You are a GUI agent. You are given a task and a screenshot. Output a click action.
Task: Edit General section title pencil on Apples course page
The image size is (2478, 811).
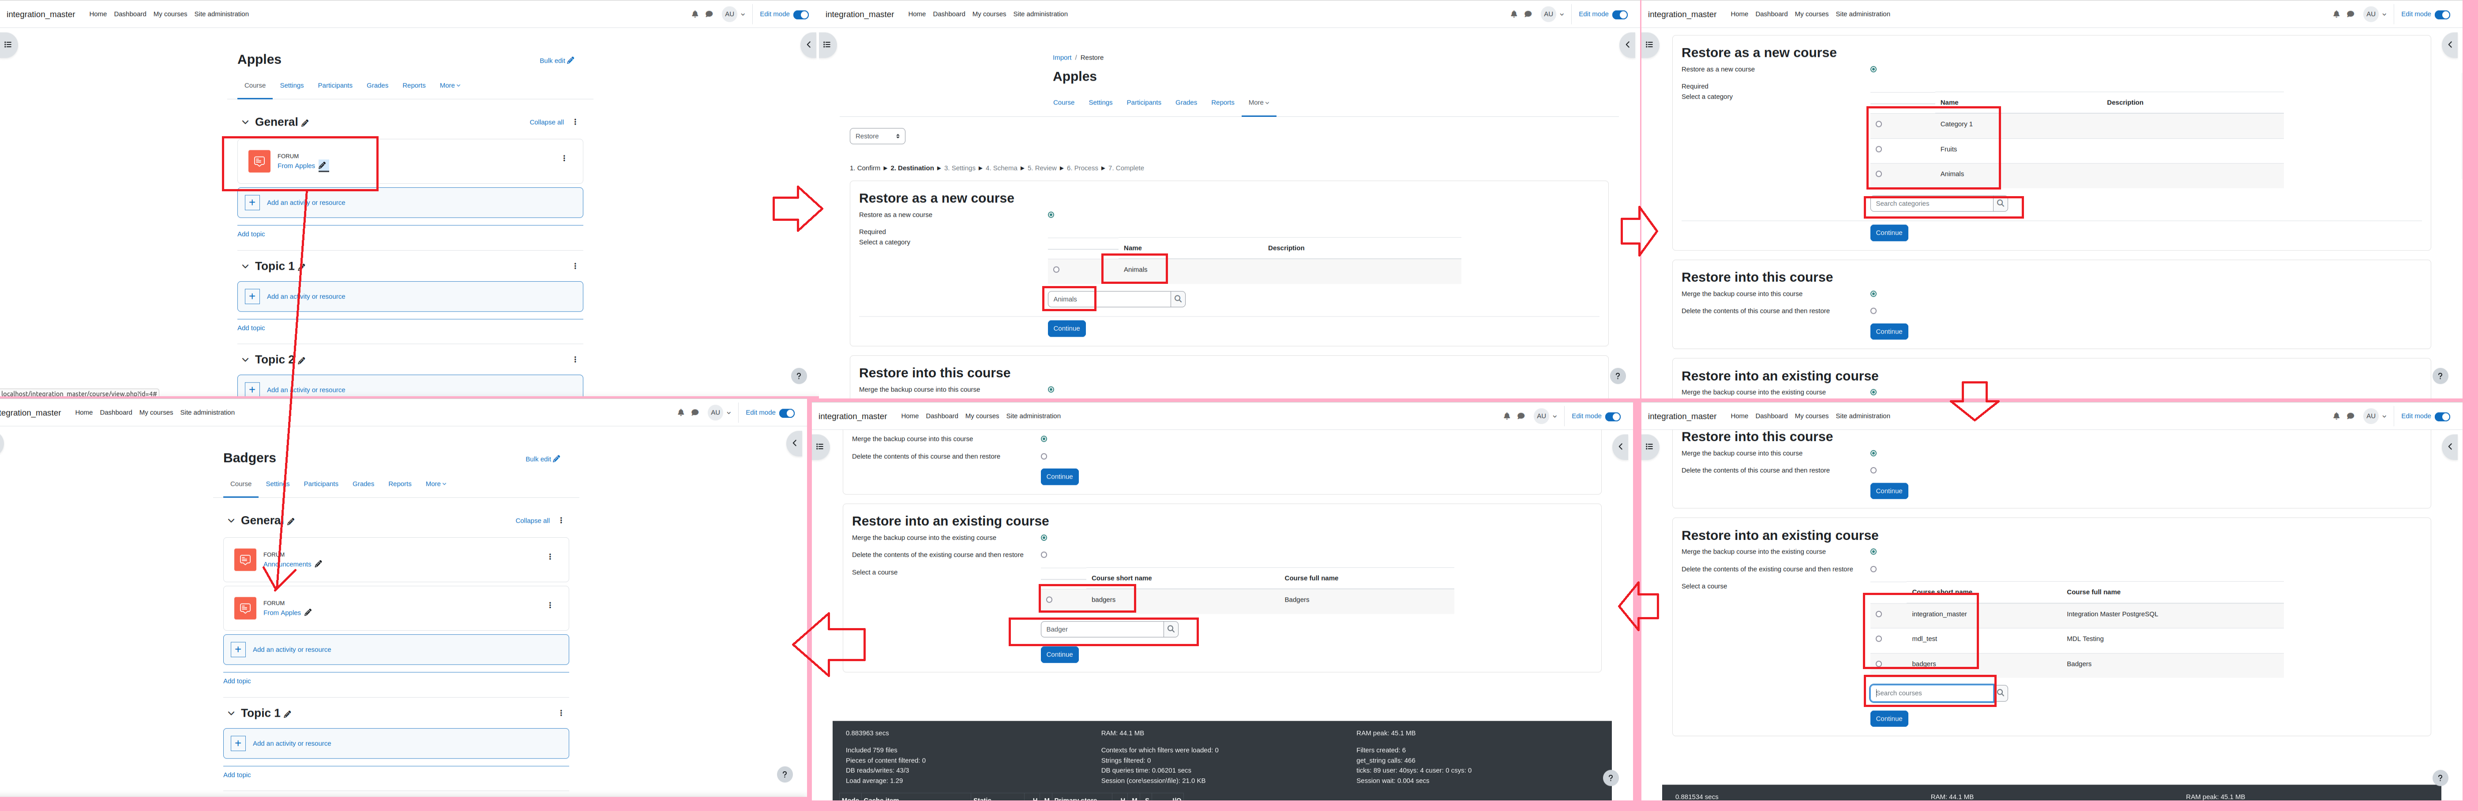(305, 123)
